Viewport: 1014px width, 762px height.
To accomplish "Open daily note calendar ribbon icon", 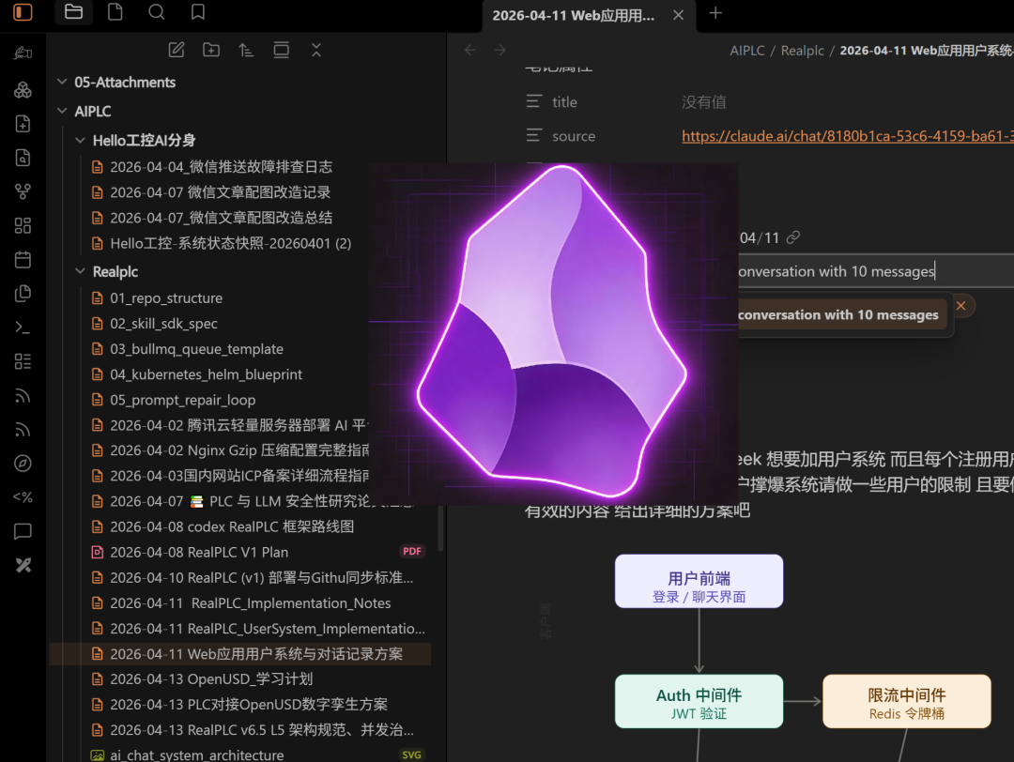I will tap(23, 260).
